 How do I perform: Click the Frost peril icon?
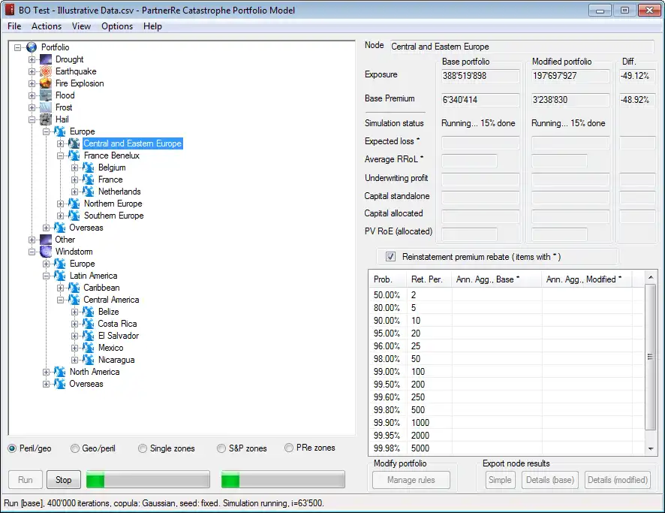pos(46,107)
